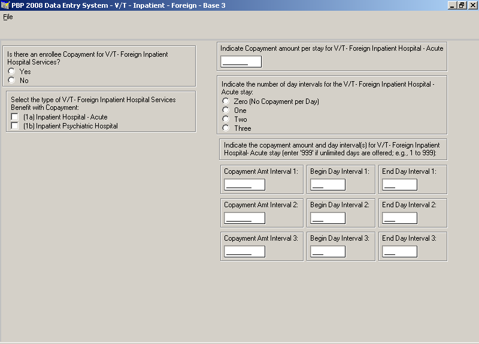Screen dimensions: 479x344
Task: Choose Two day intervals option
Action: (226, 119)
